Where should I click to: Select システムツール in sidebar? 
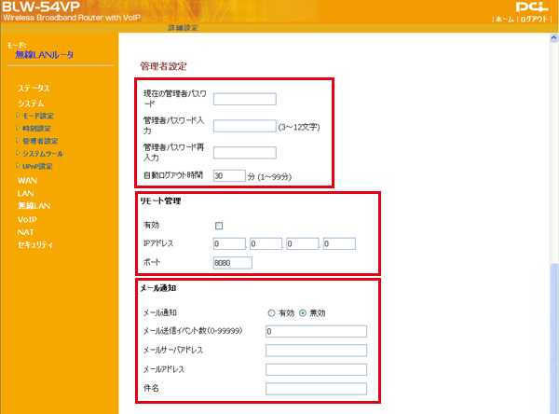click(43, 154)
